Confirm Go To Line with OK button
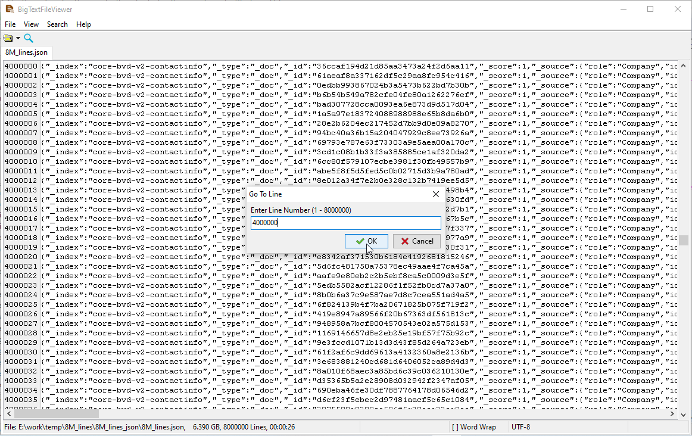This screenshot has height=436, width=692. click(366, 241)
